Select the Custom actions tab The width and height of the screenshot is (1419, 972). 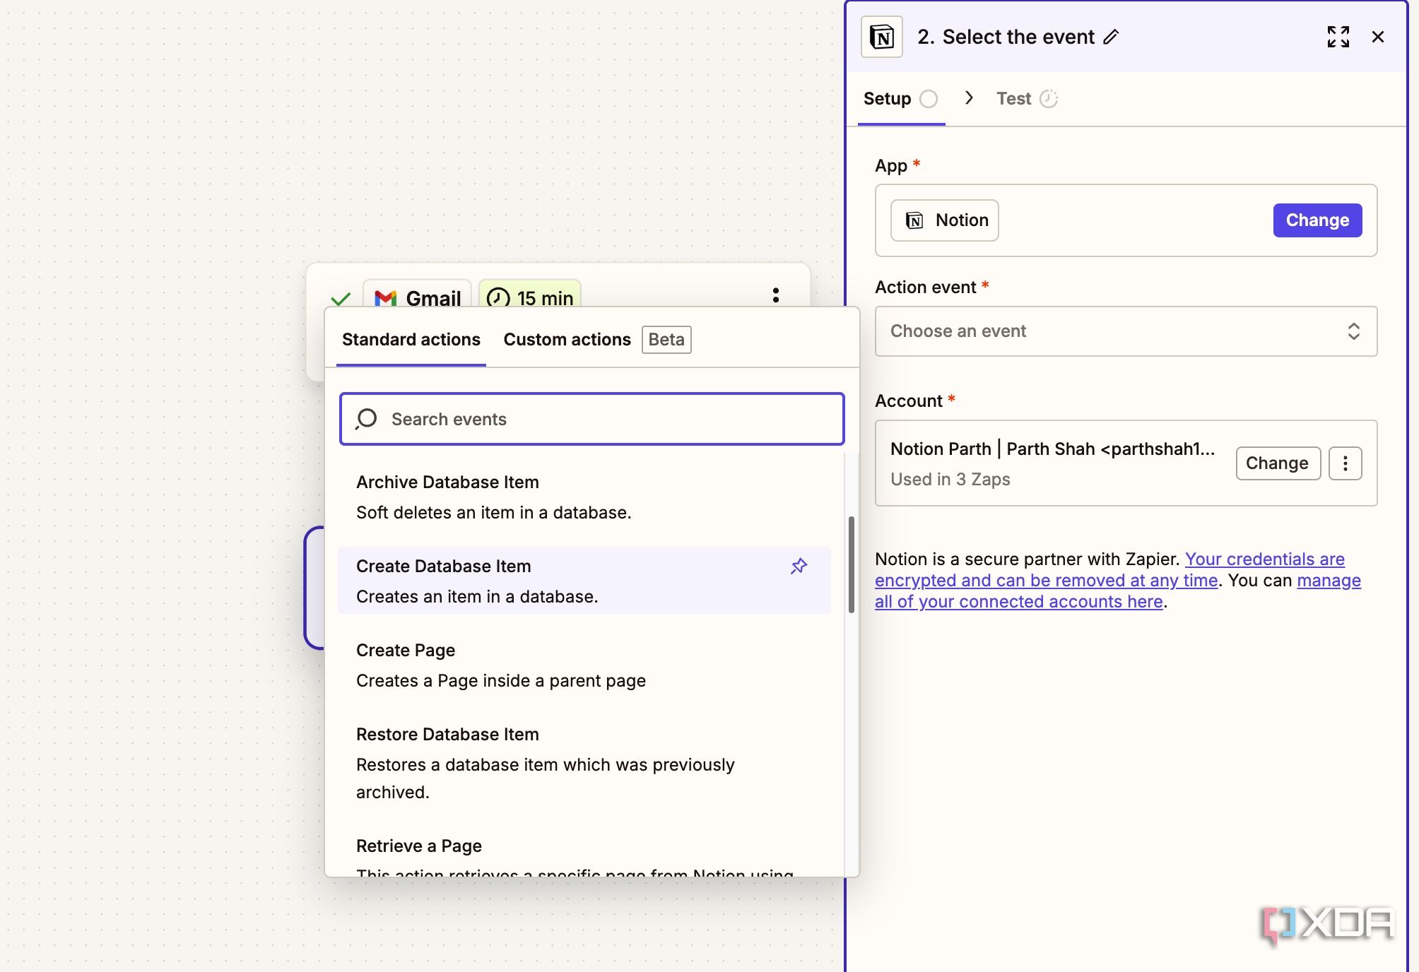point(567,340)
